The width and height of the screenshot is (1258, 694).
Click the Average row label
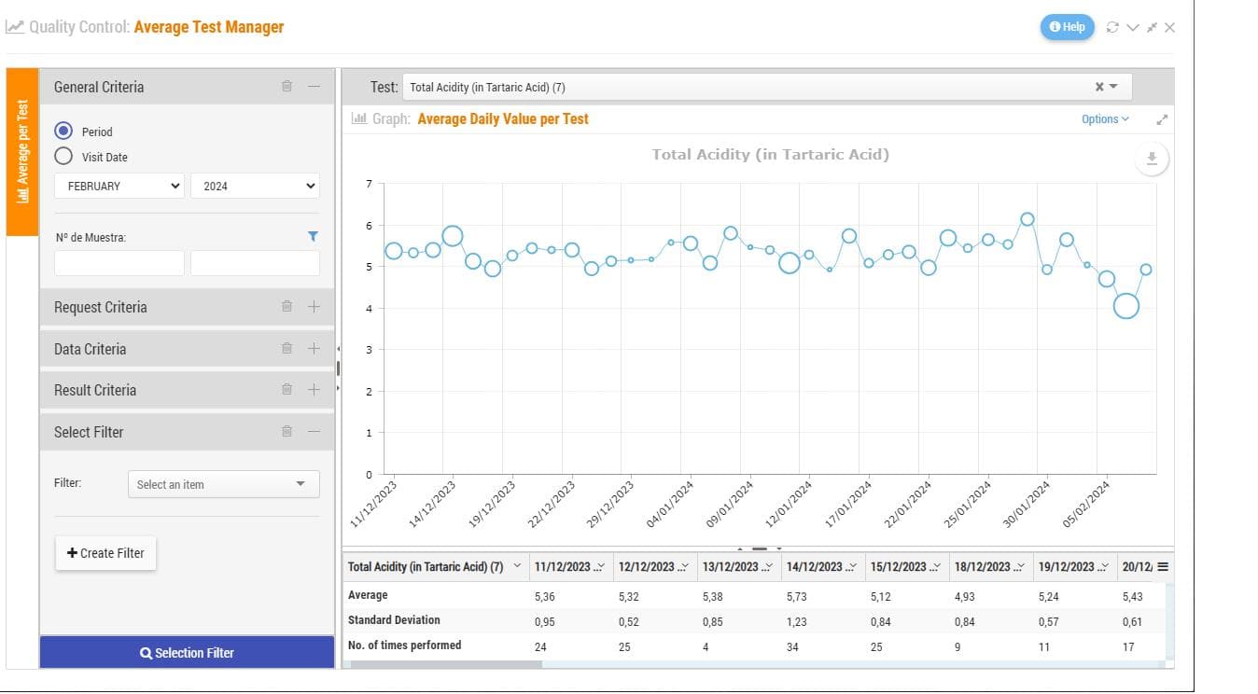368,595
